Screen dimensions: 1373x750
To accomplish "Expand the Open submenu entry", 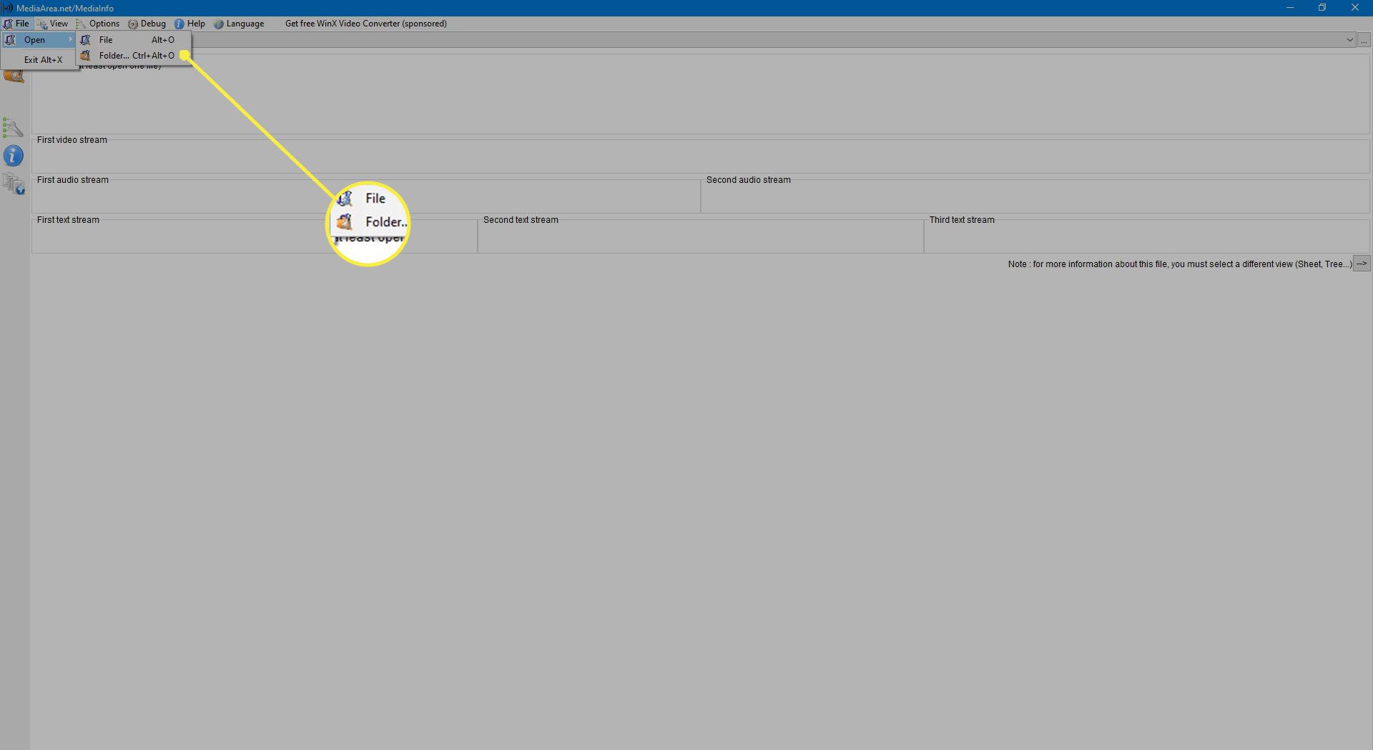I will tap(39, 40).
